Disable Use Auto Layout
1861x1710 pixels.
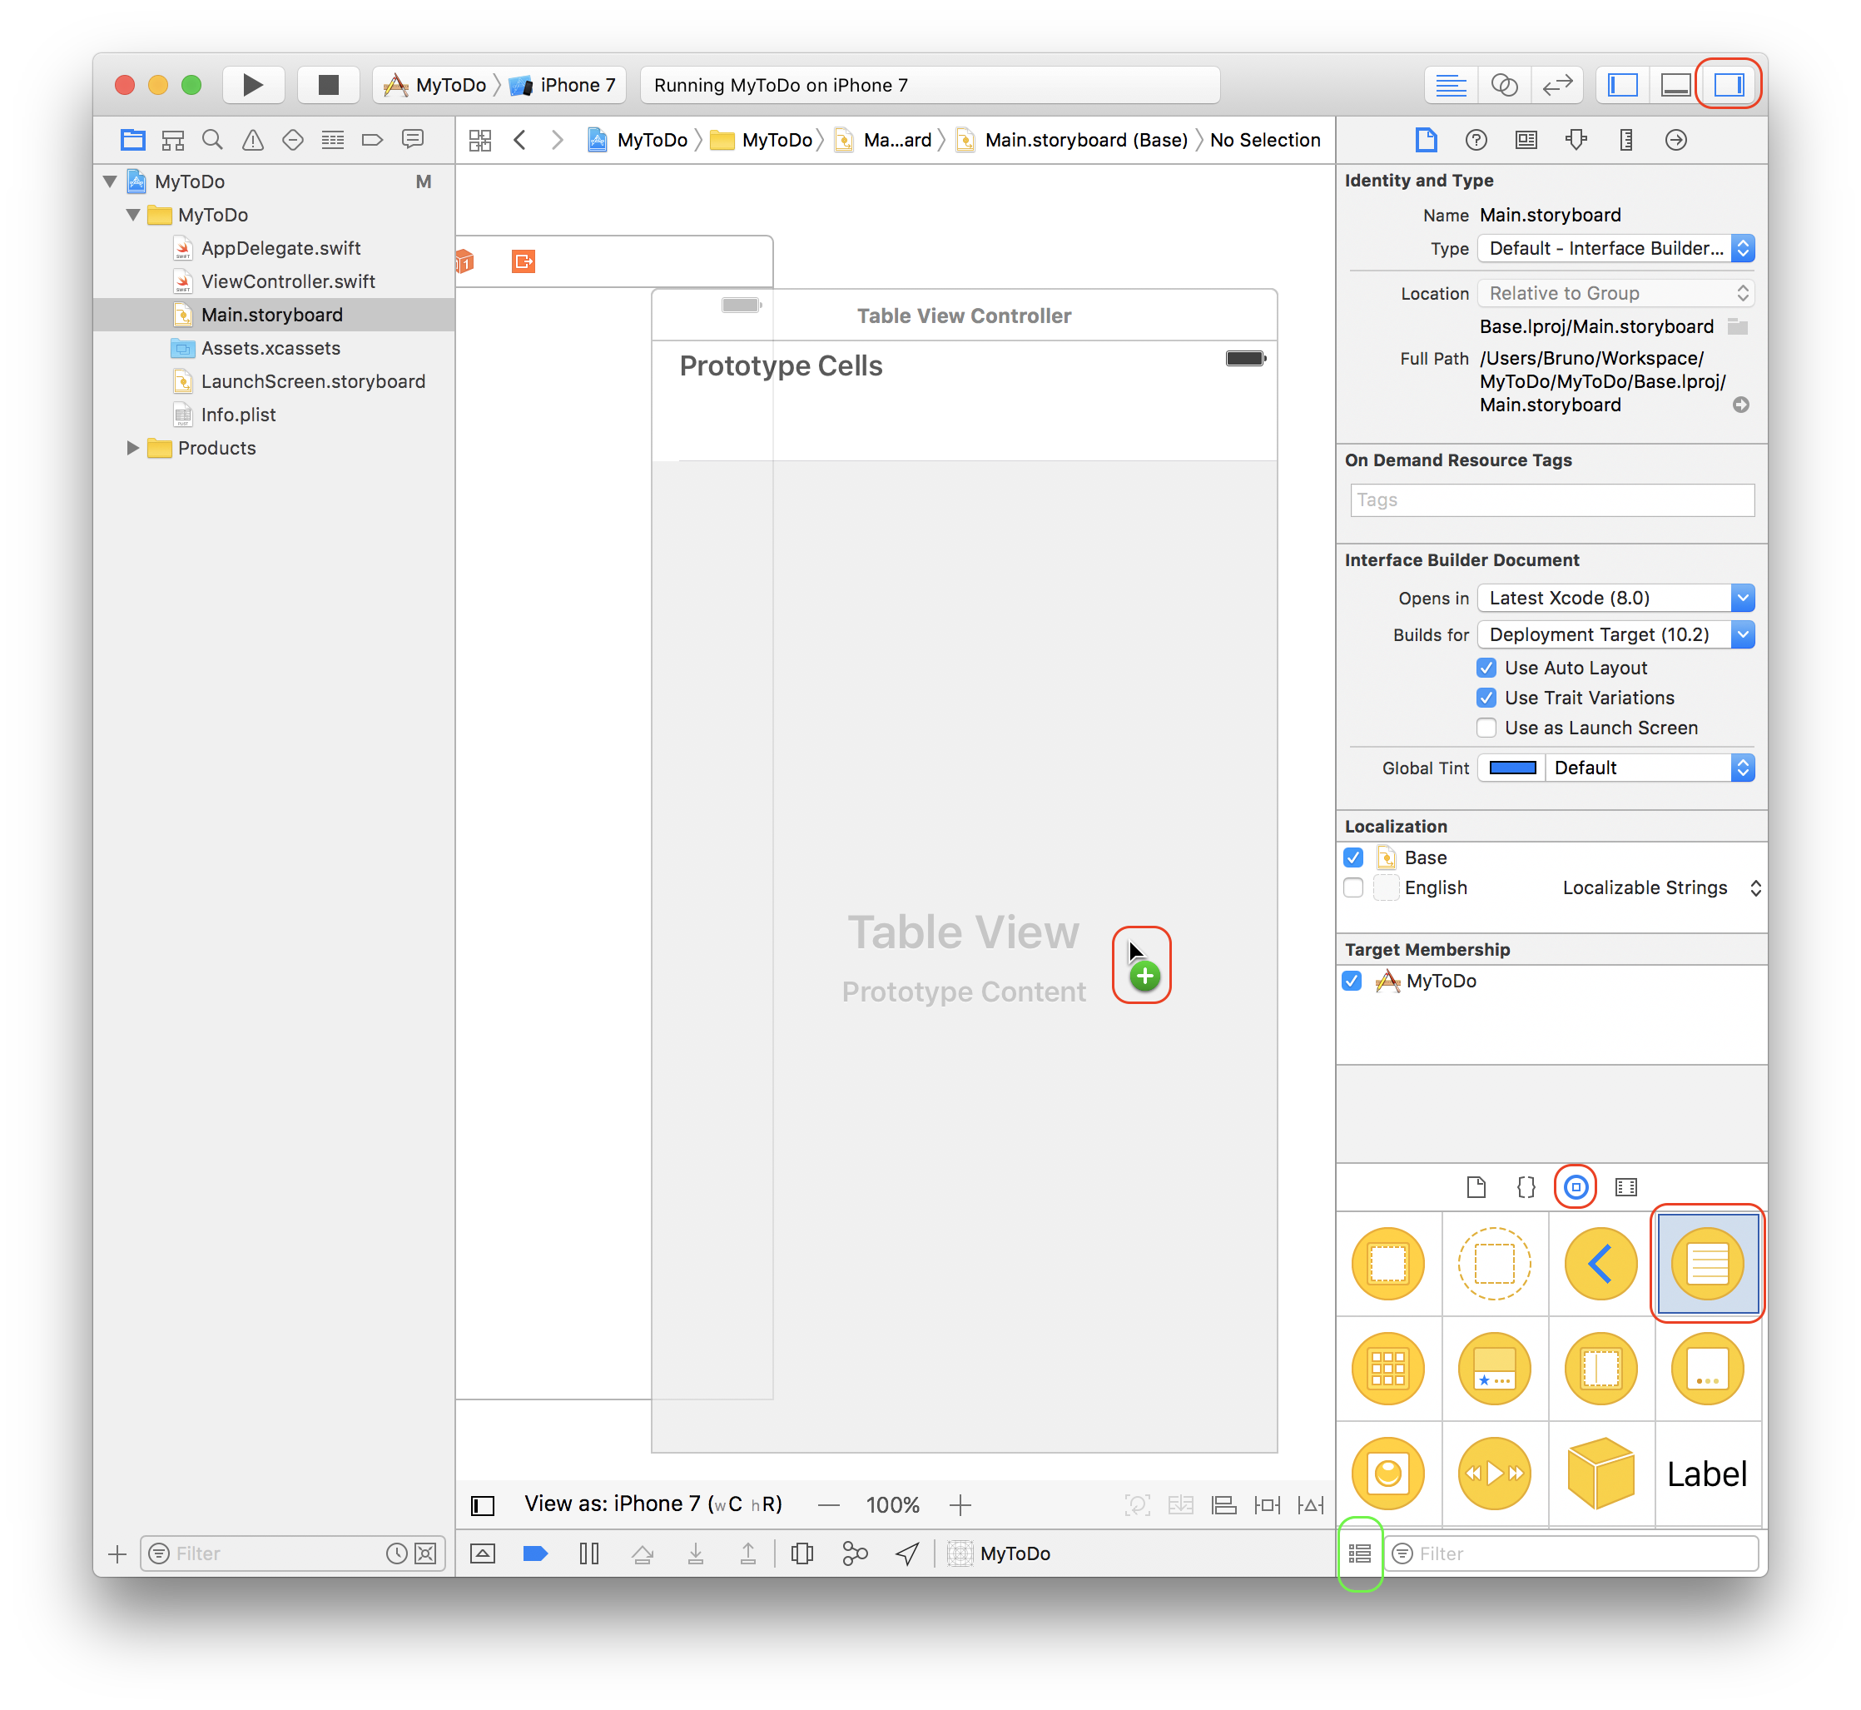(1486, 668)
